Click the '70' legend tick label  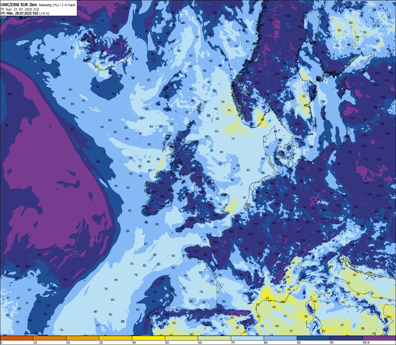tap(233, 343)
